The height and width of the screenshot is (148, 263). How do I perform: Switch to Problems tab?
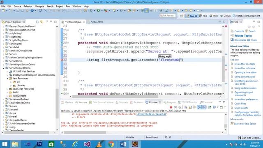click(x=136, y=102)
